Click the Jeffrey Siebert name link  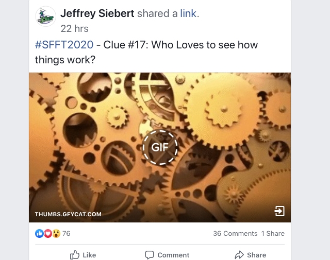[x=97, y=13]
